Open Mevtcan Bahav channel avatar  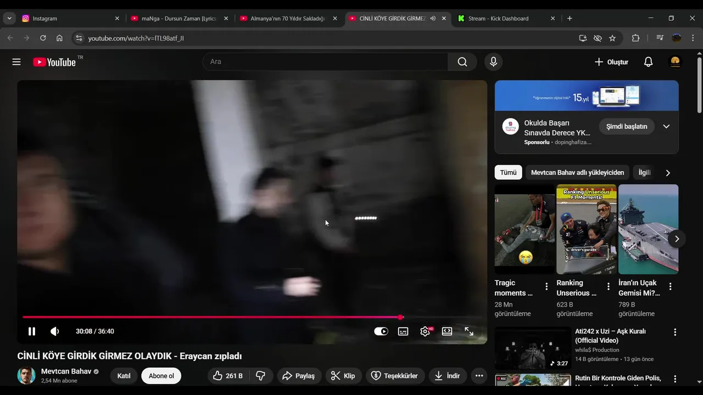(26, 376)
